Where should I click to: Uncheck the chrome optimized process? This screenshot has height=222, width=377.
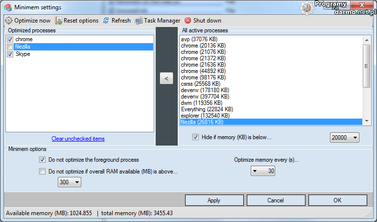click(x=10, y=39)
